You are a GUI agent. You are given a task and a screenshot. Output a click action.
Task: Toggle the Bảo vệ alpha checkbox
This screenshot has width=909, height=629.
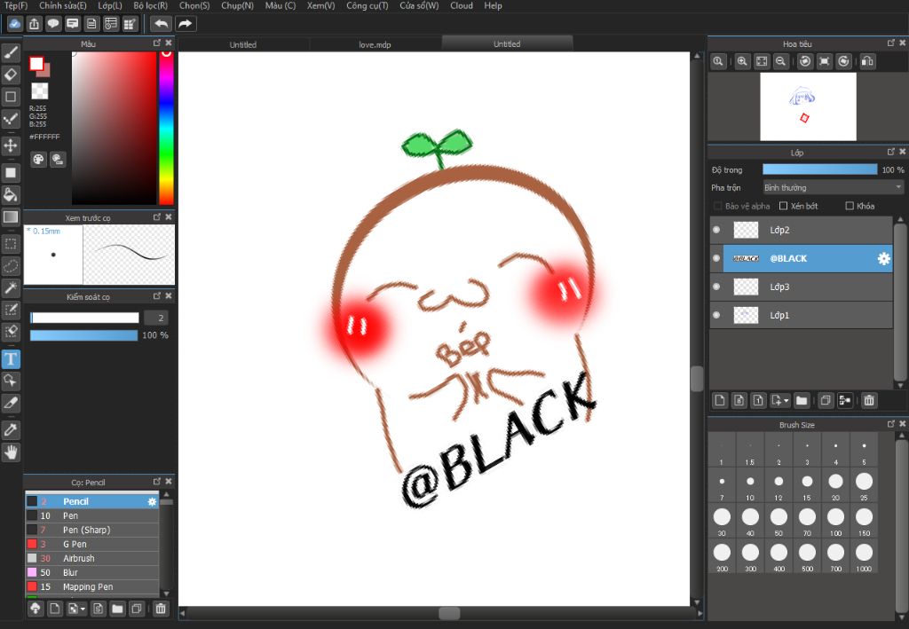[x=717, y=206]
